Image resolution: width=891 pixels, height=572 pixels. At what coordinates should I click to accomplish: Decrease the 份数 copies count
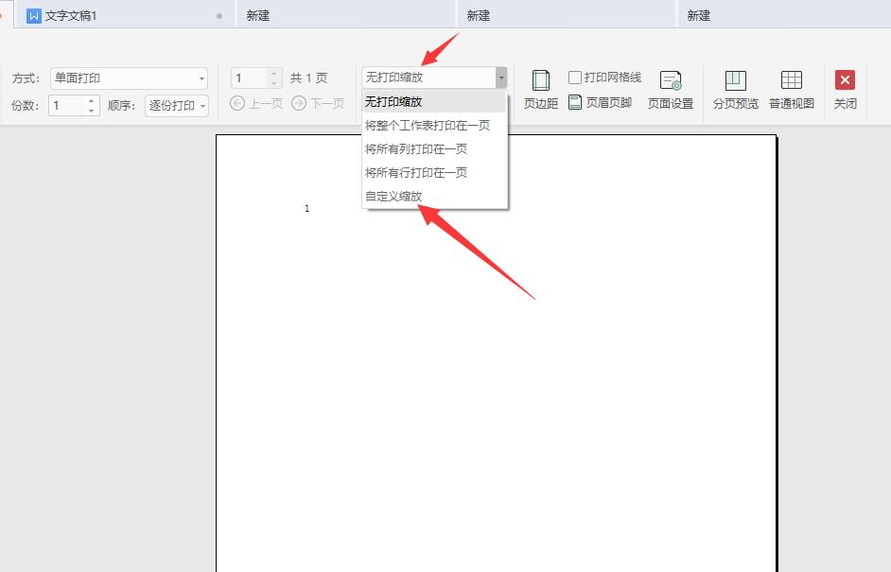(x=92, y=111)
